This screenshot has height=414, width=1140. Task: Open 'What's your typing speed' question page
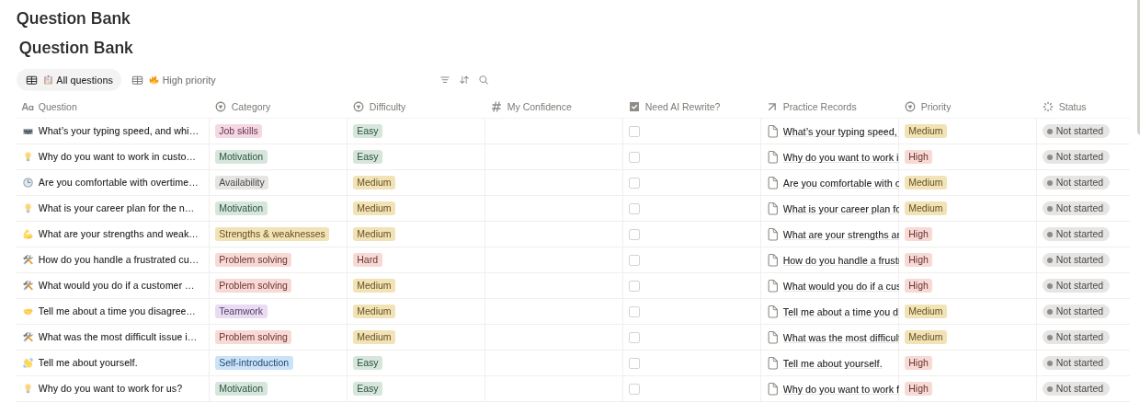[x=119, y=132]
